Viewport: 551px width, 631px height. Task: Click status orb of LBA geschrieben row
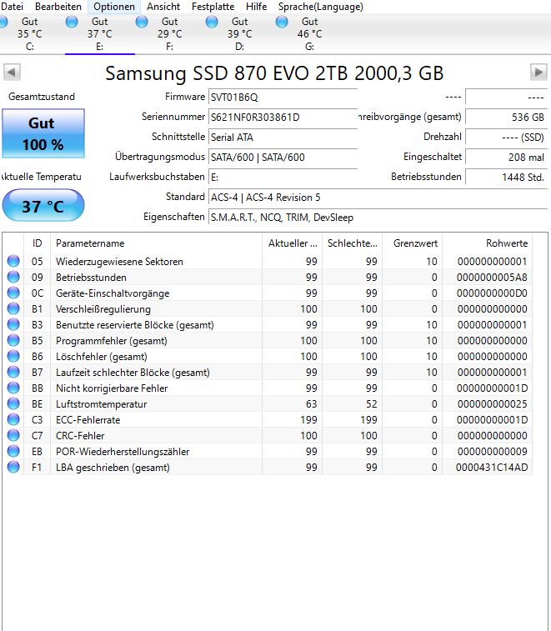point(13,468)
